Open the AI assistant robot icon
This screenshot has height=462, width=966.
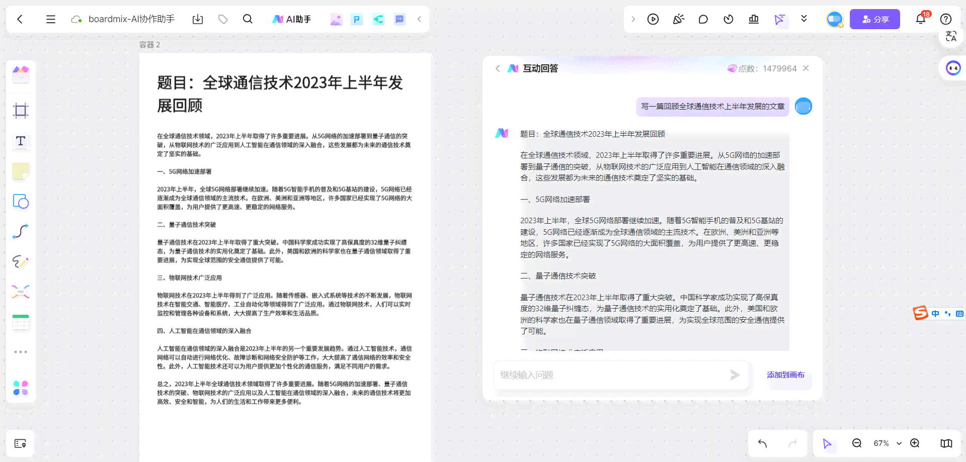953,68
